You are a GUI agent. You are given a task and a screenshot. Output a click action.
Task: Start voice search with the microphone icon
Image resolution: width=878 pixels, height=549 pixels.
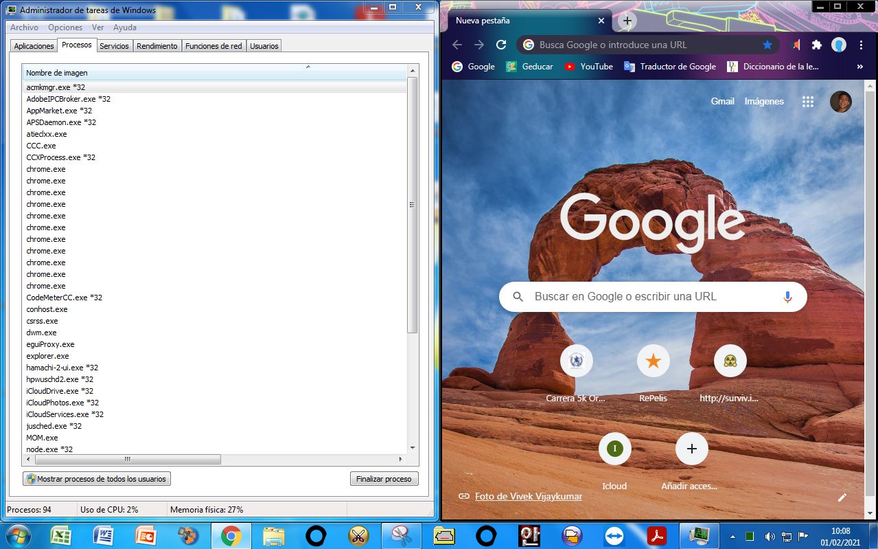click(787, 297)
